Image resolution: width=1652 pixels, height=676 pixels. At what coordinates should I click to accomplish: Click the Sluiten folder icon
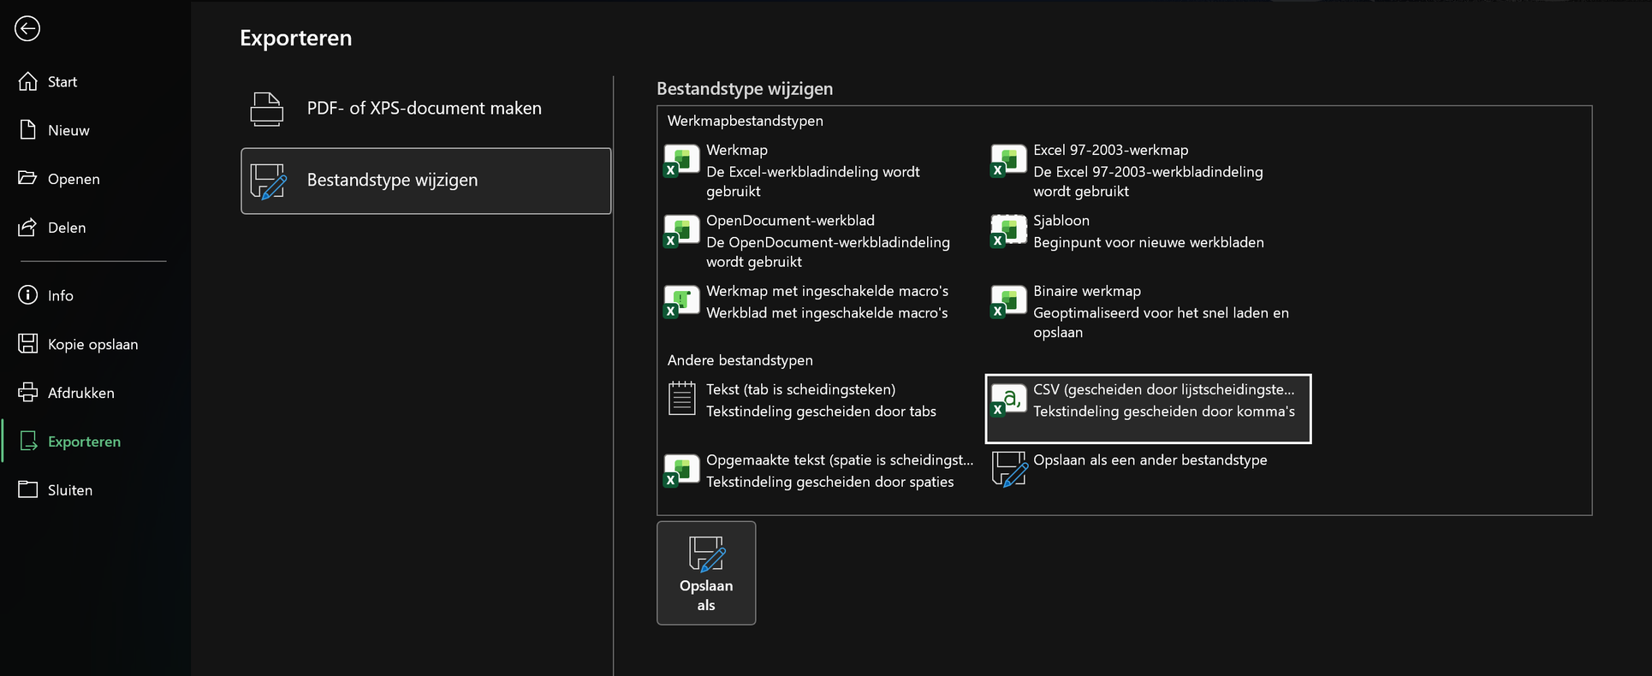[28, 489]
